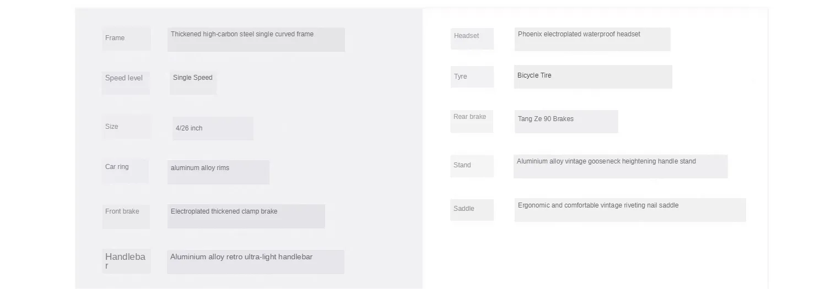Select the 4/26 inch size field
Screen dimensions: 826x289
213,128
